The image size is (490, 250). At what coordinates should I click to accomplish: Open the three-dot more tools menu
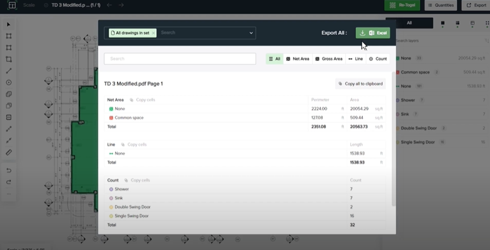point(9,194)
